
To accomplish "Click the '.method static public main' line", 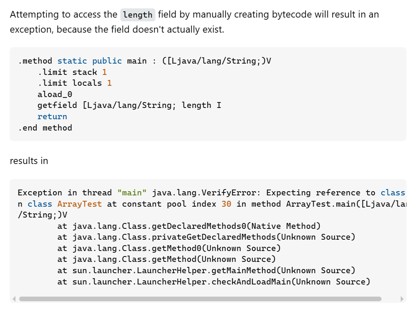I will click(x=145, y=61).
